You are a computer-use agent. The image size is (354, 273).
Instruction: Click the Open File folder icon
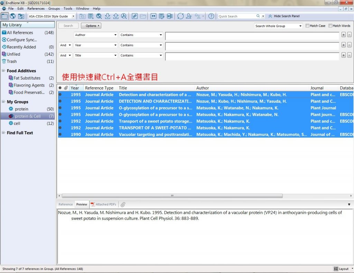click(143, 16)
